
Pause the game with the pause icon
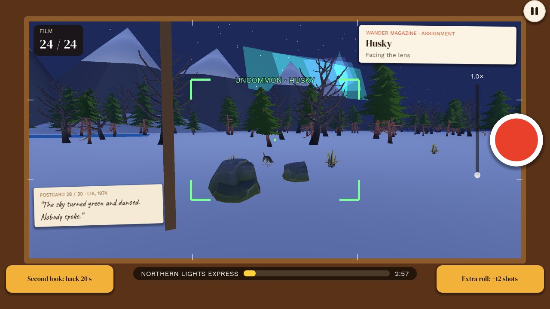pyautogui.click(x=535, y=11)
